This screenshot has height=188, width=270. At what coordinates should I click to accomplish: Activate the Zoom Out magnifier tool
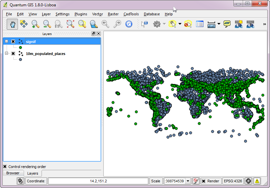[x=47, y=24]
